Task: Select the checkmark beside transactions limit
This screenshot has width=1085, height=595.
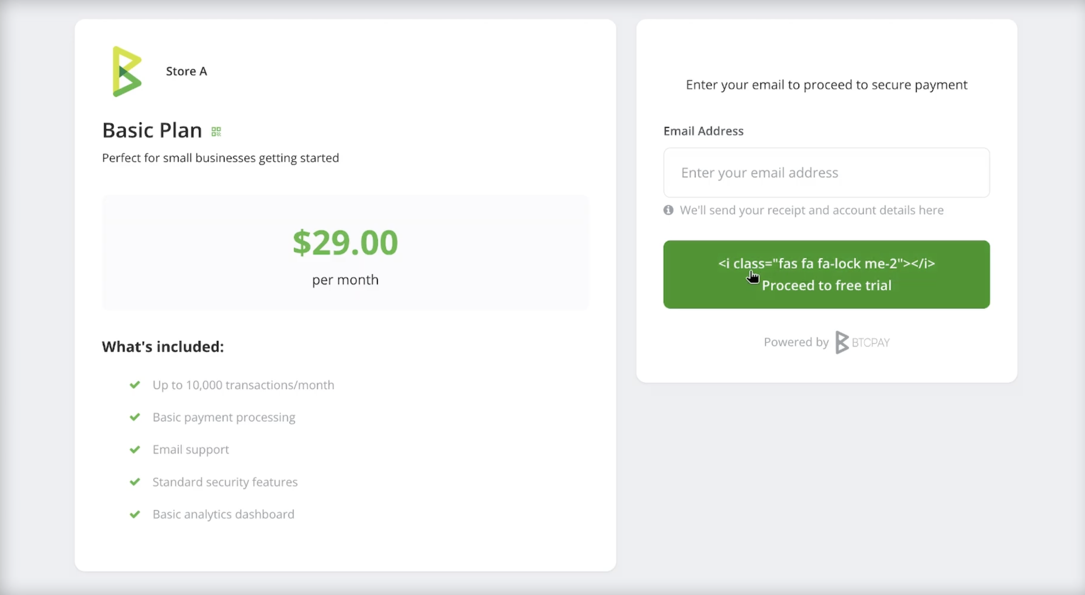Action: point(135,384)
